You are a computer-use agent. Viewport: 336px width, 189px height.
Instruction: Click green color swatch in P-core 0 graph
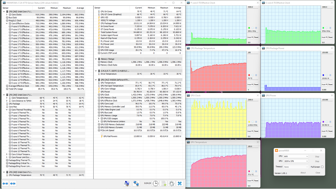click(249, 28)
